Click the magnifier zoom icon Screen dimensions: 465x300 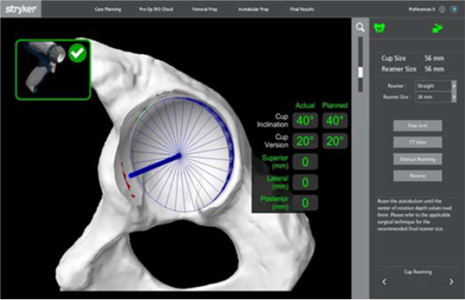(360, 27)
